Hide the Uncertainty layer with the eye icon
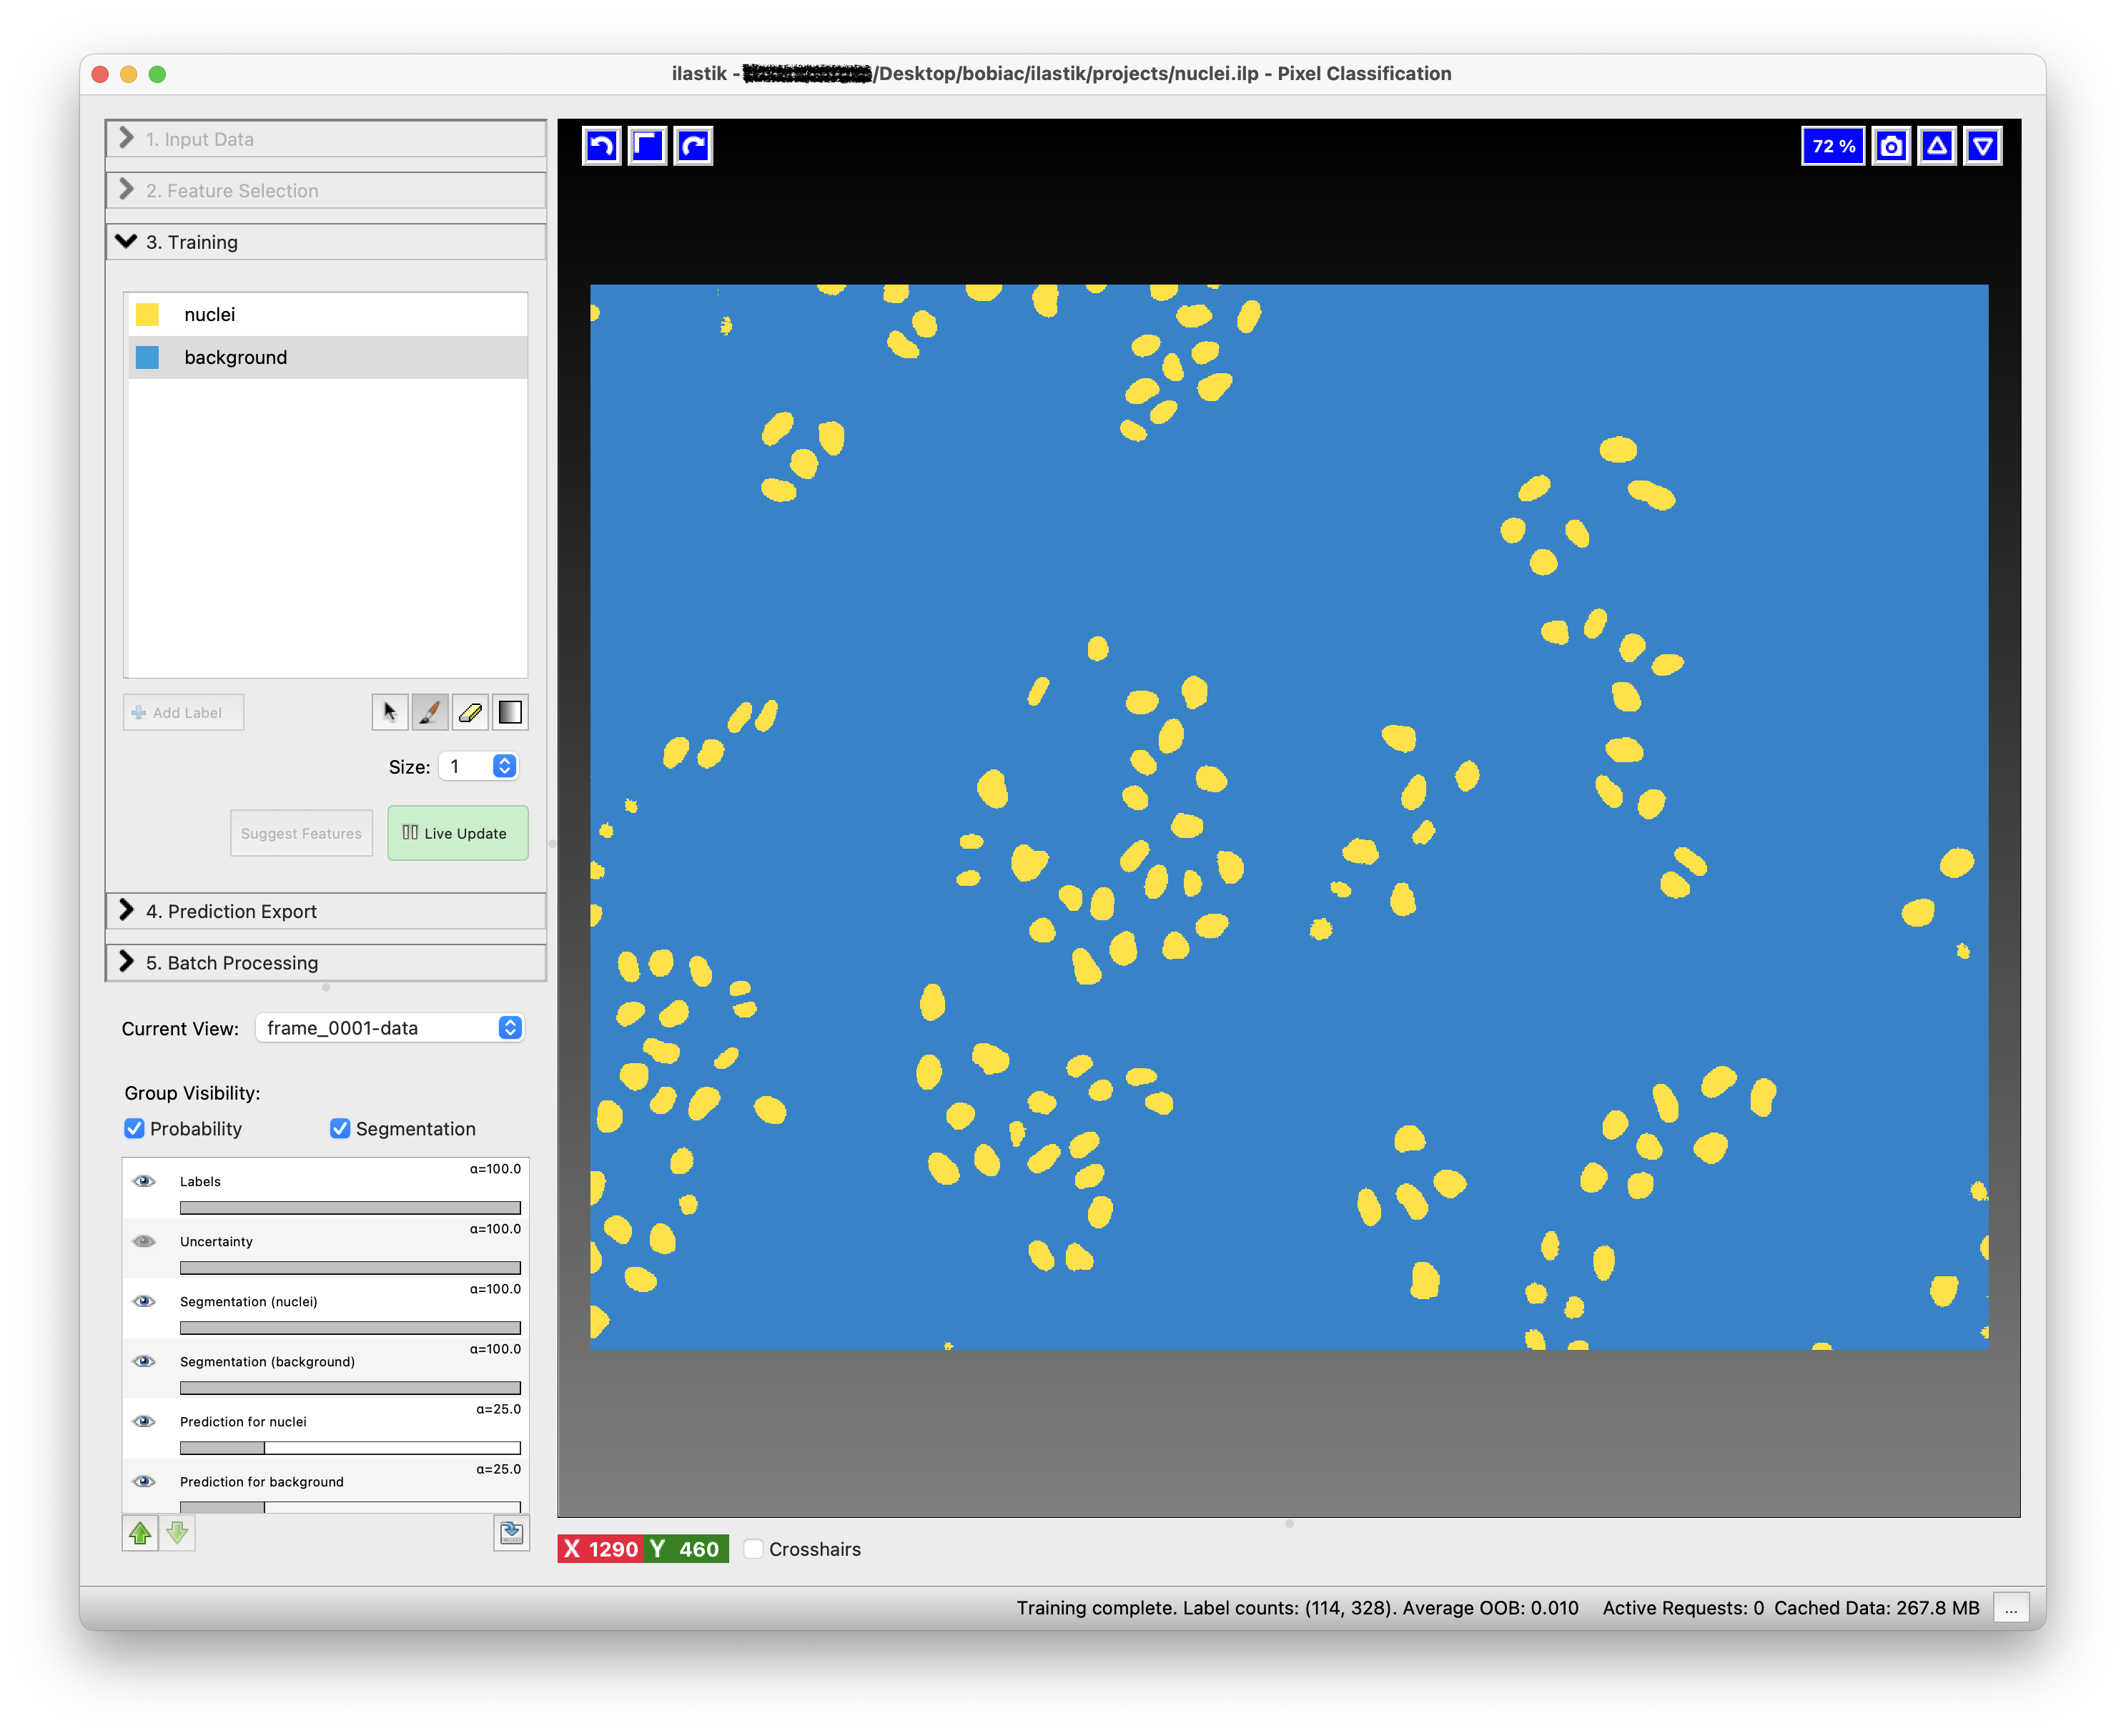Viewport: 2126px width, 1736px height. [144, 1241]
